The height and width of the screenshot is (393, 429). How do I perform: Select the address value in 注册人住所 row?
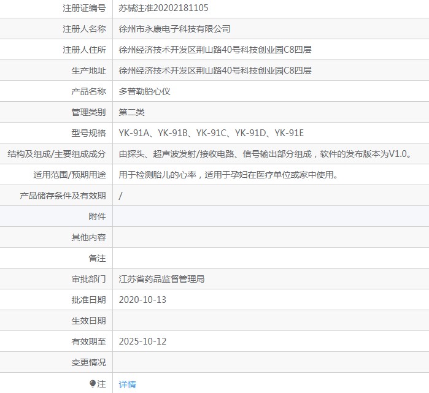click(x=215, y=50)
